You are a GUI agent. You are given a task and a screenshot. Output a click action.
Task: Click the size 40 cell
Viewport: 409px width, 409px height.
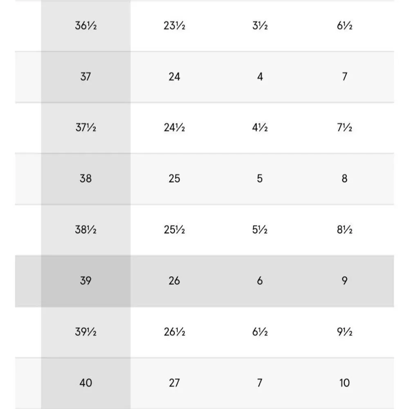tap(85, 383)
